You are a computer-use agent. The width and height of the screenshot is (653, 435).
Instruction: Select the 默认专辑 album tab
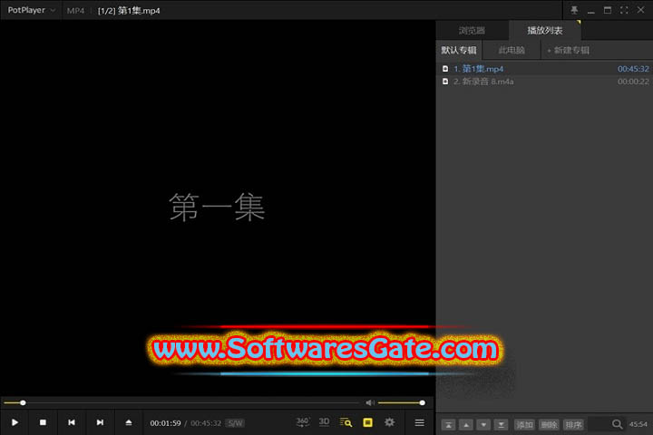point(459,51)
